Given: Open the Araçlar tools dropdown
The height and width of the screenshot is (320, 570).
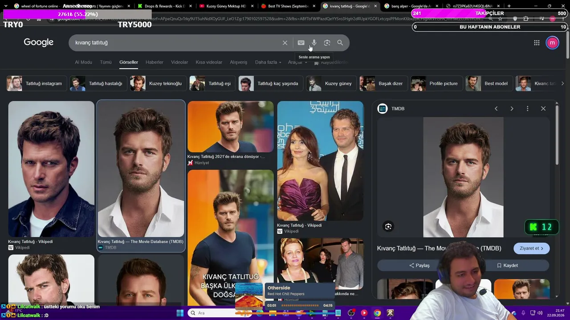Looking at the screenshot, I should click(x=297, y=62).
